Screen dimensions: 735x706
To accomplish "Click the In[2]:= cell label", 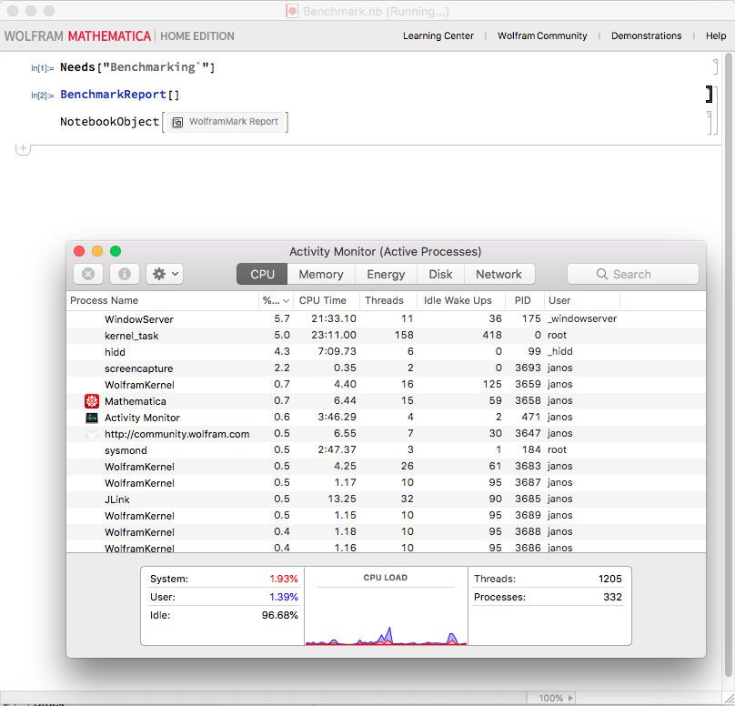I will pyautogui.click(x=42, y=96).
